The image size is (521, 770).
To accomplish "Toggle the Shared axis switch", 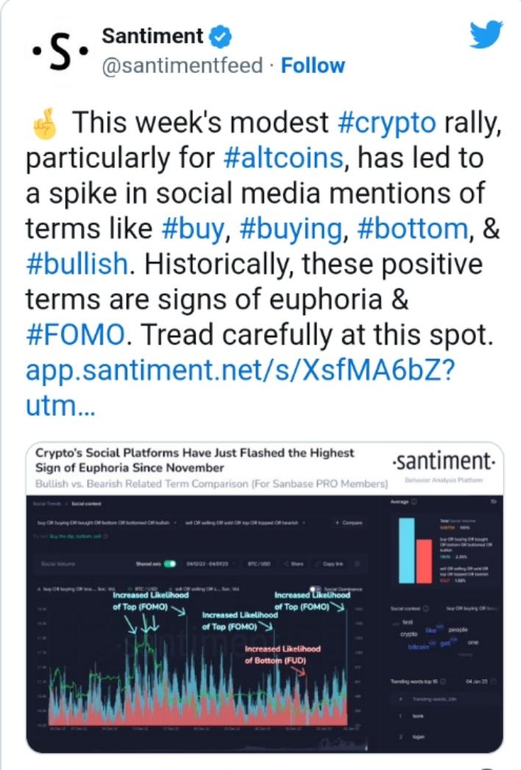I will tap(170, 564).
